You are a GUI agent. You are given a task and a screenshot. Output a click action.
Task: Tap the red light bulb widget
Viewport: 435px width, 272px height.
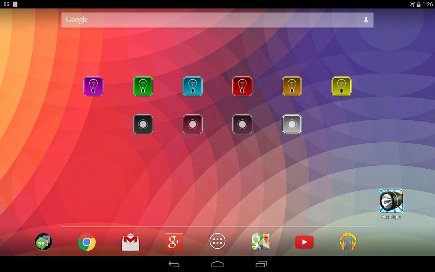(242, 86)
